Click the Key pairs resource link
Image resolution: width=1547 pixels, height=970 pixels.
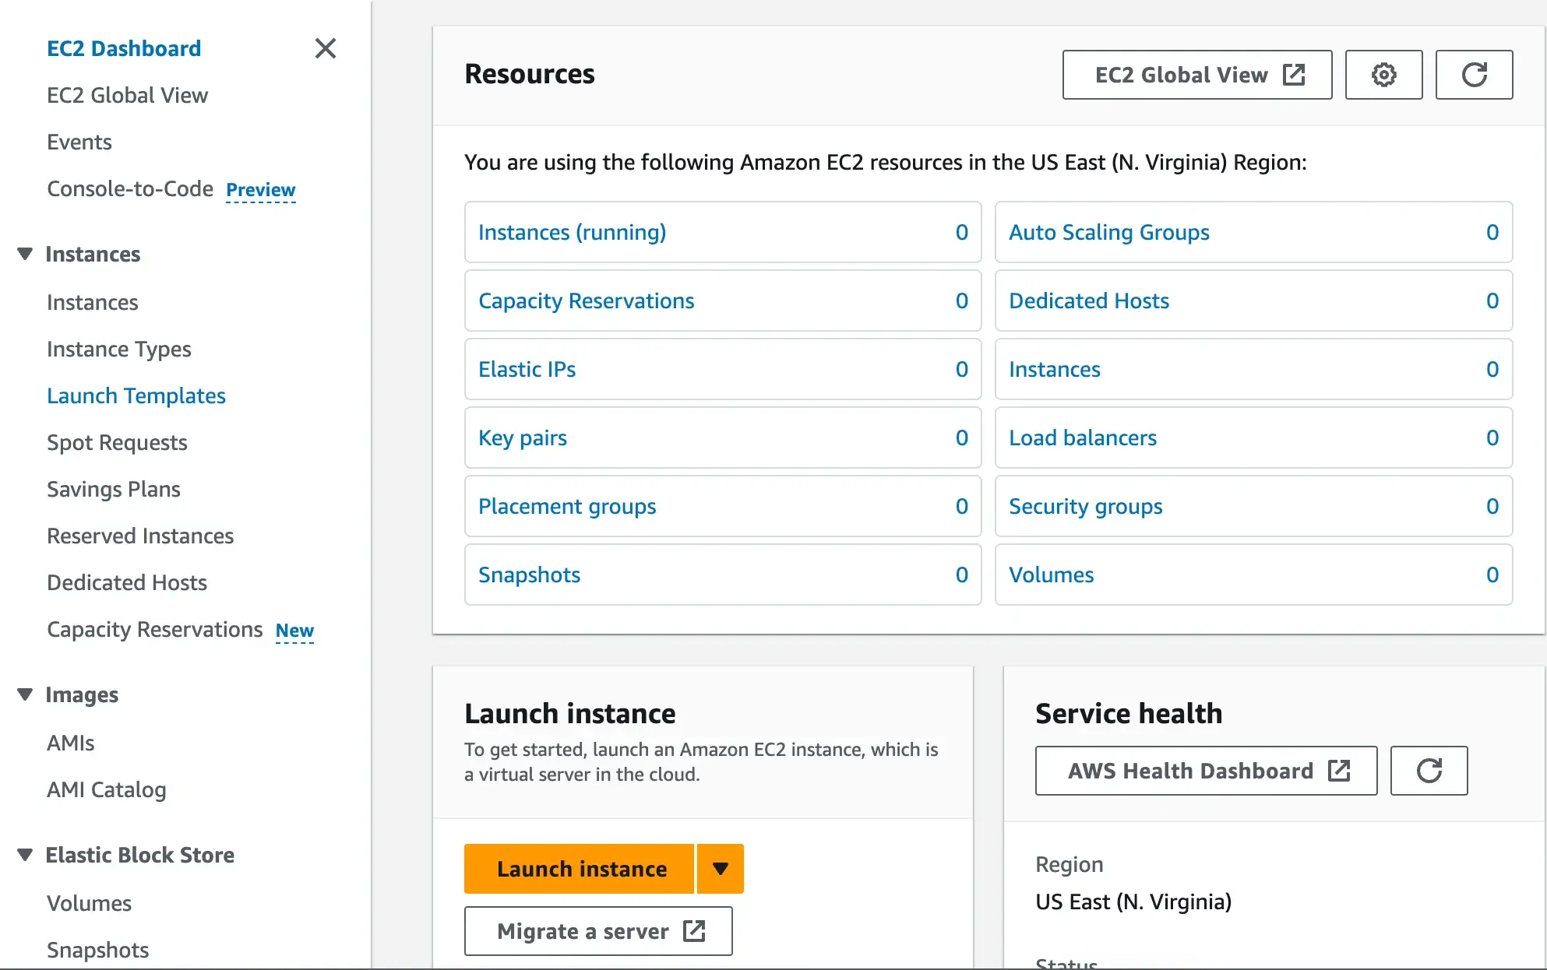522,438
